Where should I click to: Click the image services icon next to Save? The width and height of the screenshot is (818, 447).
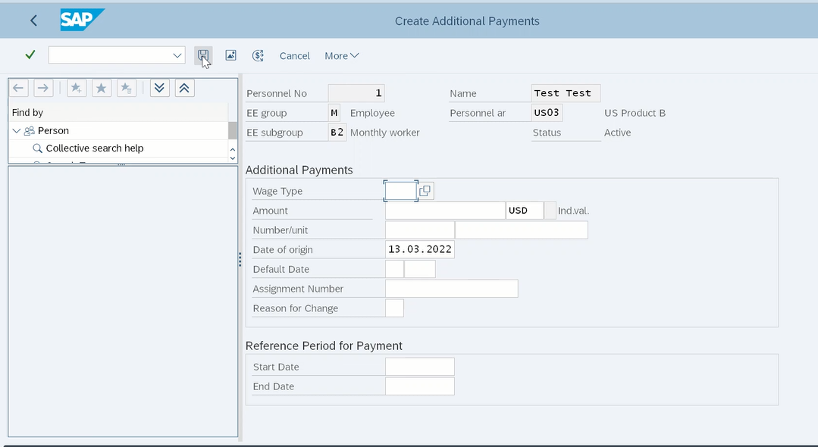230,55
